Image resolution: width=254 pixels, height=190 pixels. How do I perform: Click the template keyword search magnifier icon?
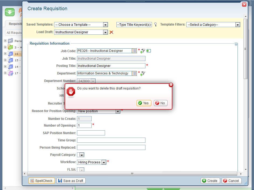pyautogui.click(x=155, y=24)
